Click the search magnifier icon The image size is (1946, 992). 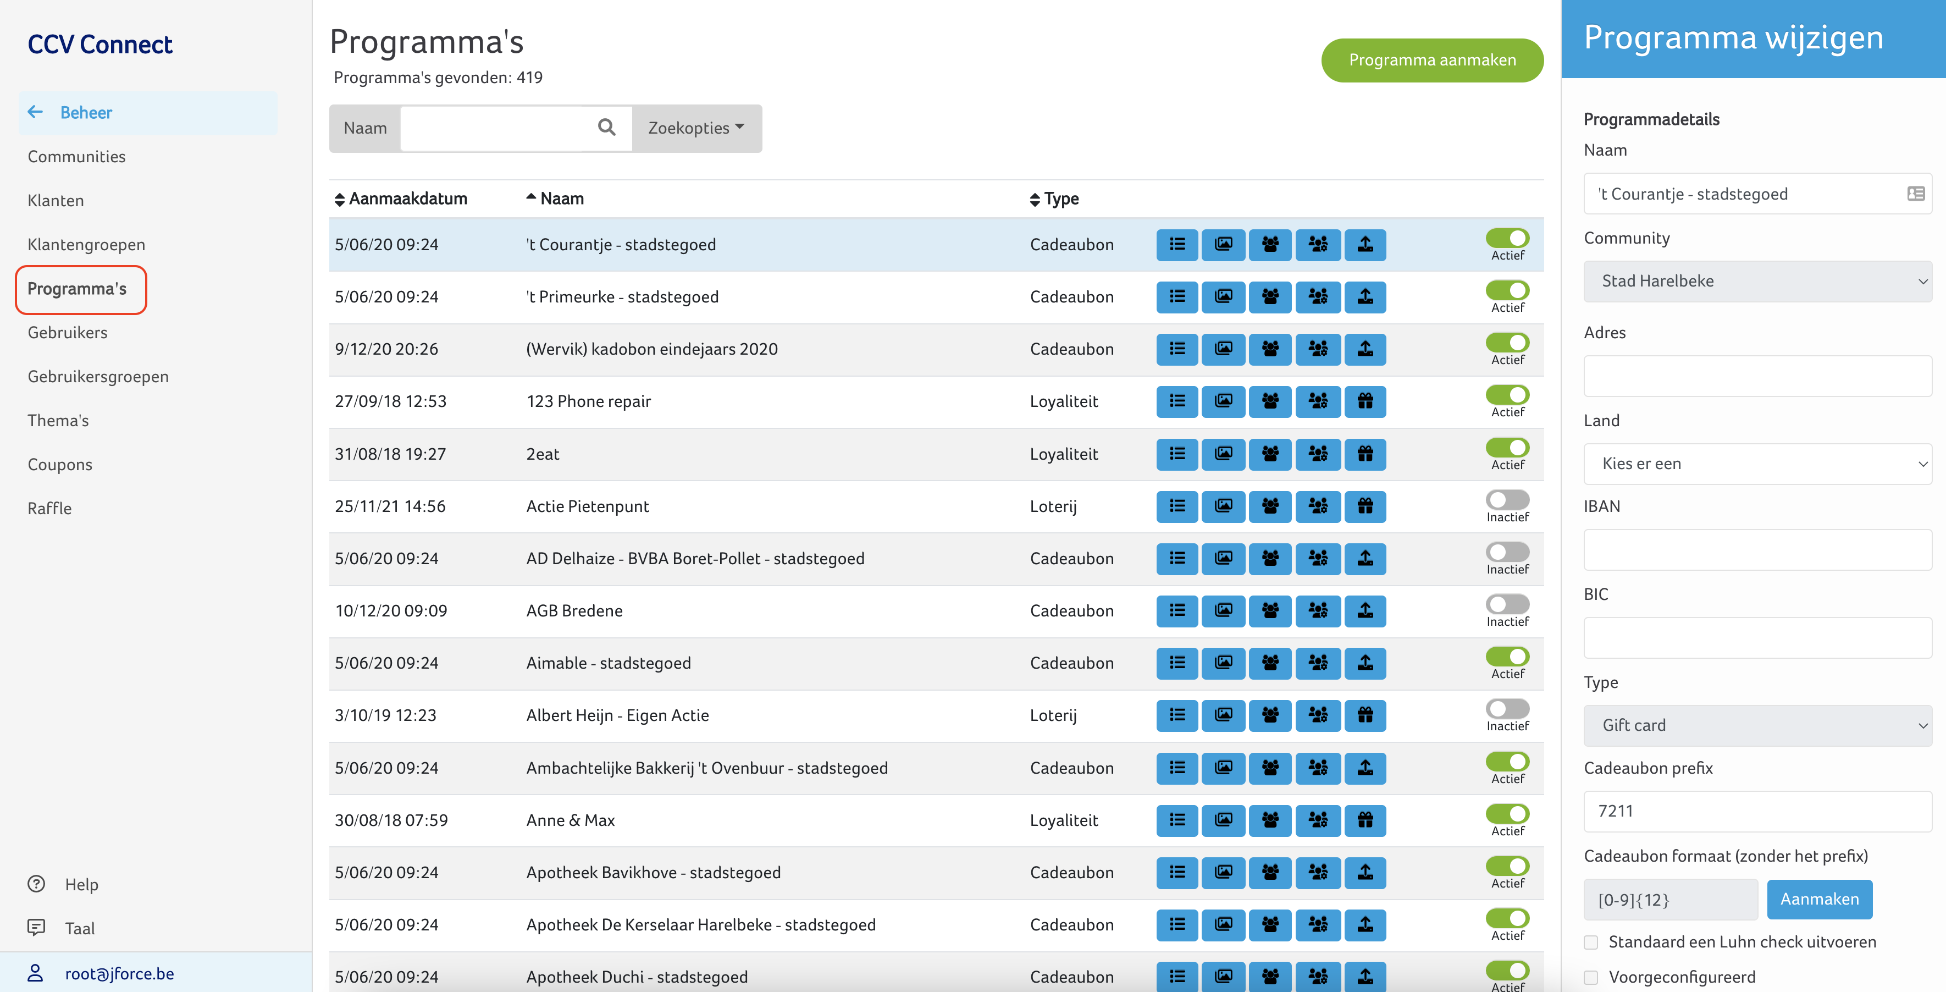606,128
